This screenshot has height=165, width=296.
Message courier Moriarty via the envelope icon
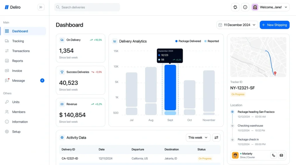pos(281,155)
